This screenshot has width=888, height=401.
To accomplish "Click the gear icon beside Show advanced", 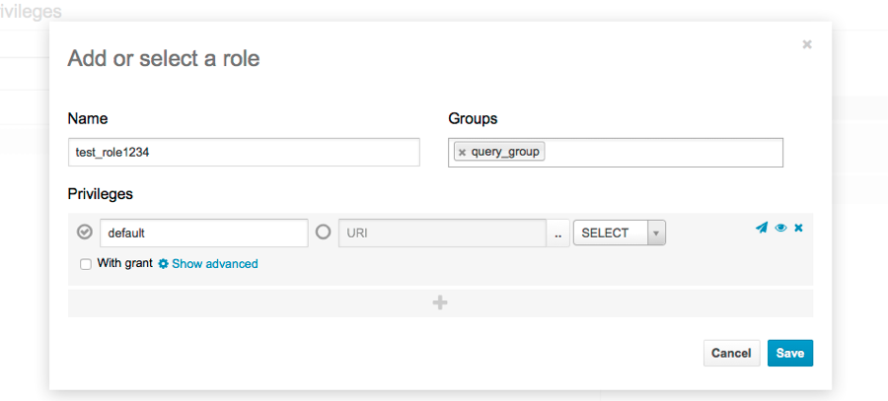I will coord(164,264).
